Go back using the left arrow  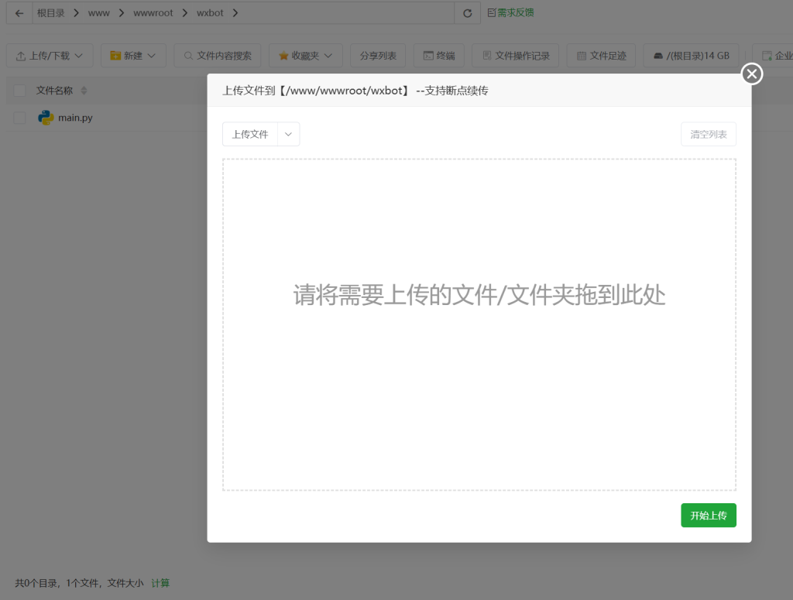pyautogui.click(x=18, y=12)
